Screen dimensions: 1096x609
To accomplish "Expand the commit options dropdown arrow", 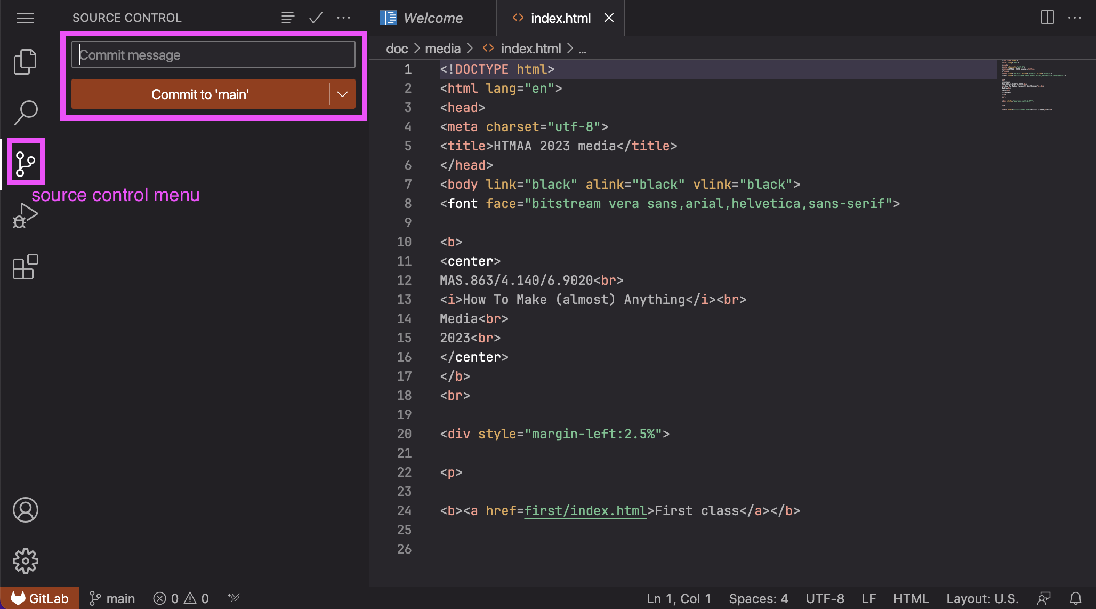I will pos(342,94).
